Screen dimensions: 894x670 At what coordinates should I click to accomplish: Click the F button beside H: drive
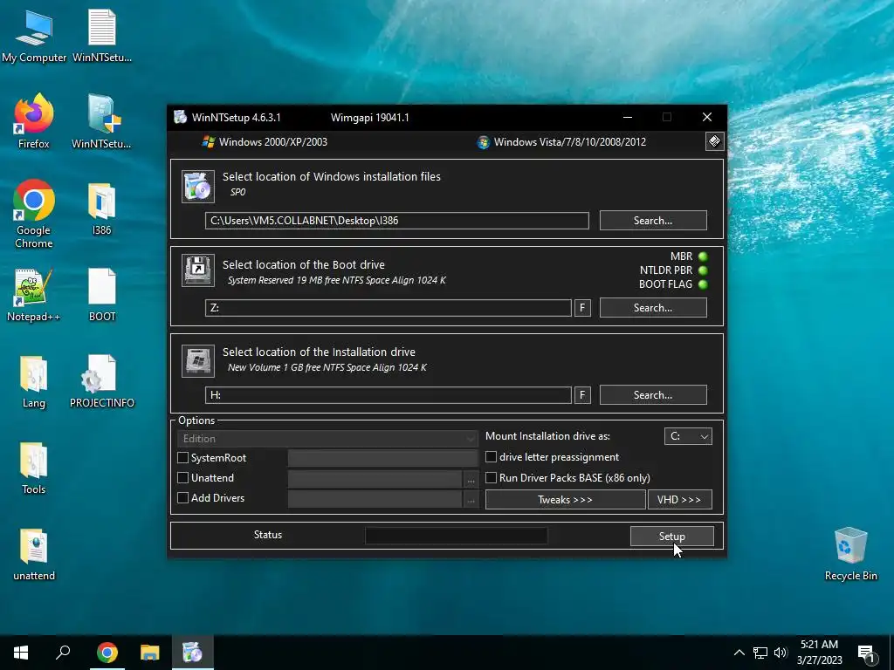pyautogui.click(x=582, y=395)
